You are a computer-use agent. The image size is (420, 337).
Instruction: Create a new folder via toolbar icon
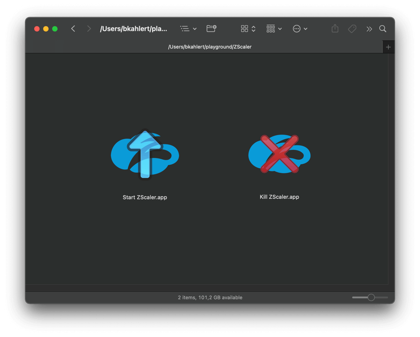(211, 28)
